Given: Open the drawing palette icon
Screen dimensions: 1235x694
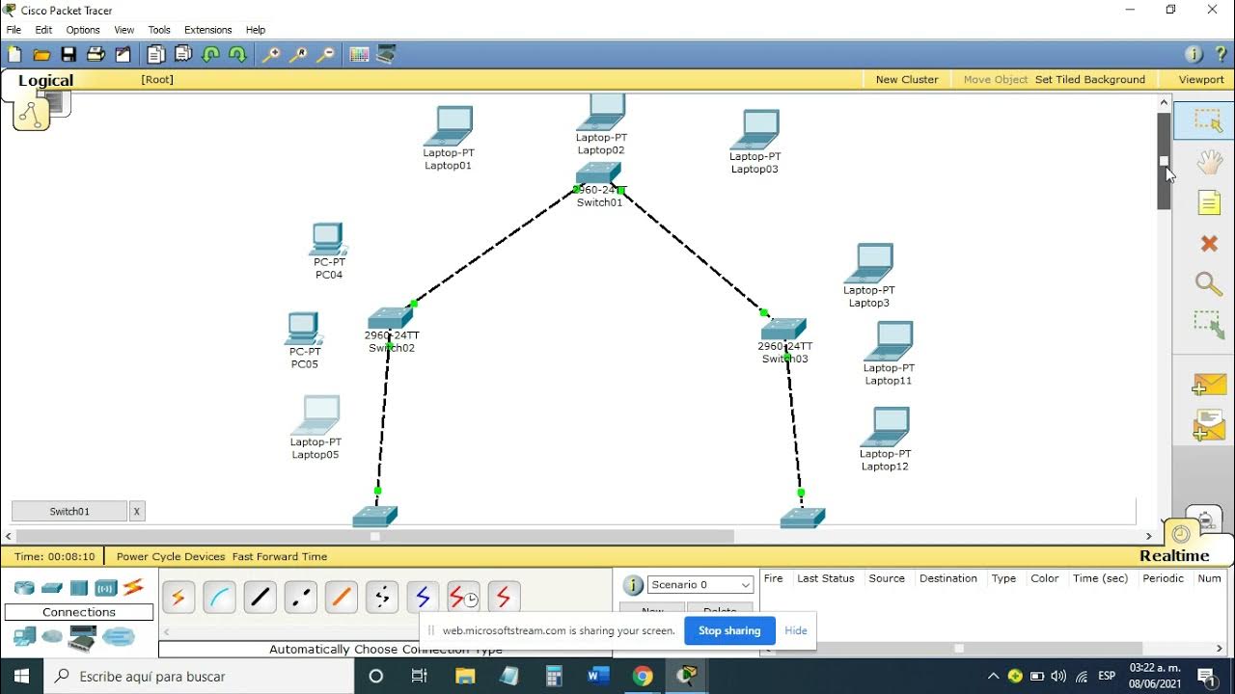Looking at the screenshot, I should 359,55.
